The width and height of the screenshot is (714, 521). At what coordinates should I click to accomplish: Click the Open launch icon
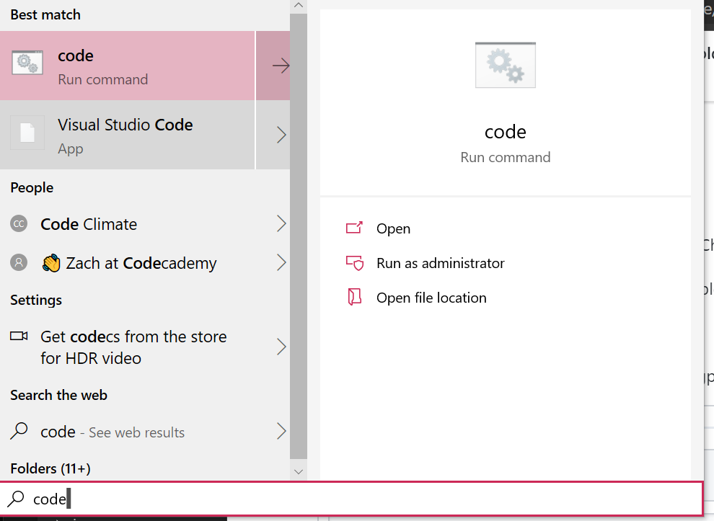point(355,228)
